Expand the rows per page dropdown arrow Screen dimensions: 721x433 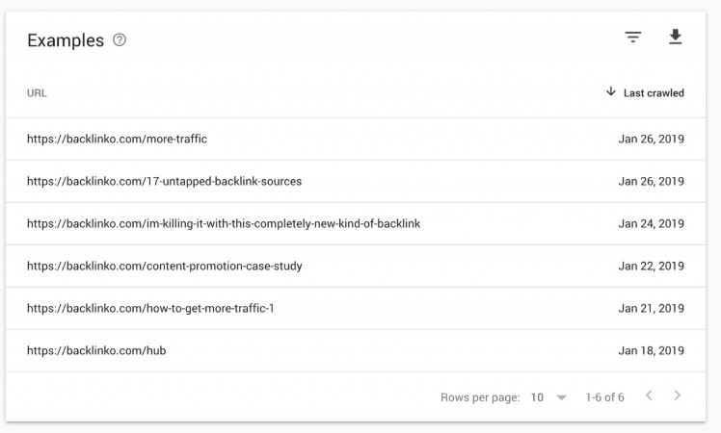[561, 397]
